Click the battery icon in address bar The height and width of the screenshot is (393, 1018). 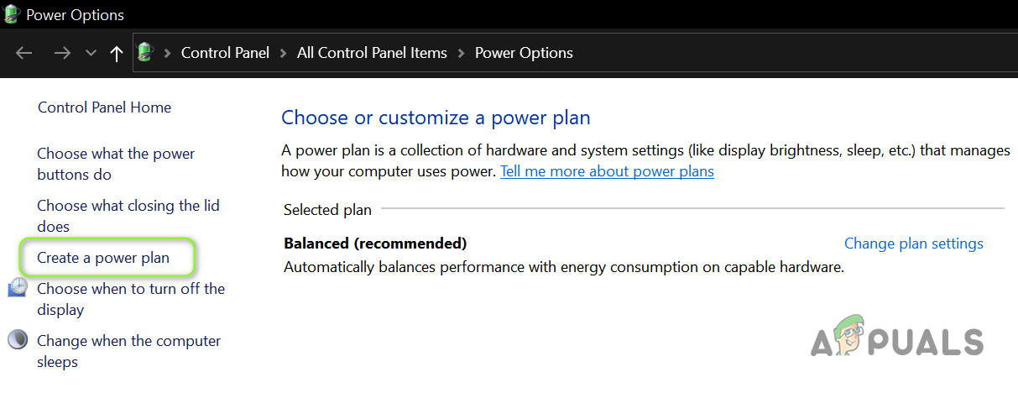click(146, 53)
